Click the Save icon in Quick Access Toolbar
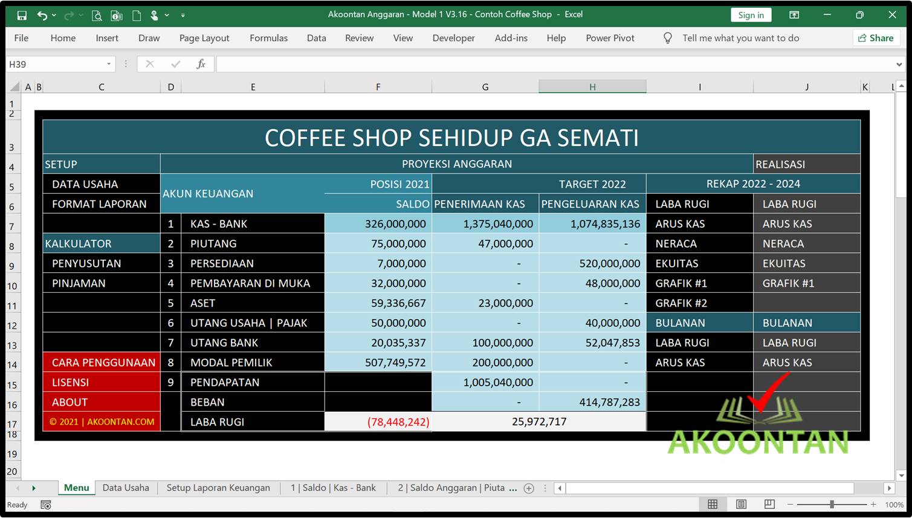912x518 pixels. pyautogui.click(x=21, y=14)
